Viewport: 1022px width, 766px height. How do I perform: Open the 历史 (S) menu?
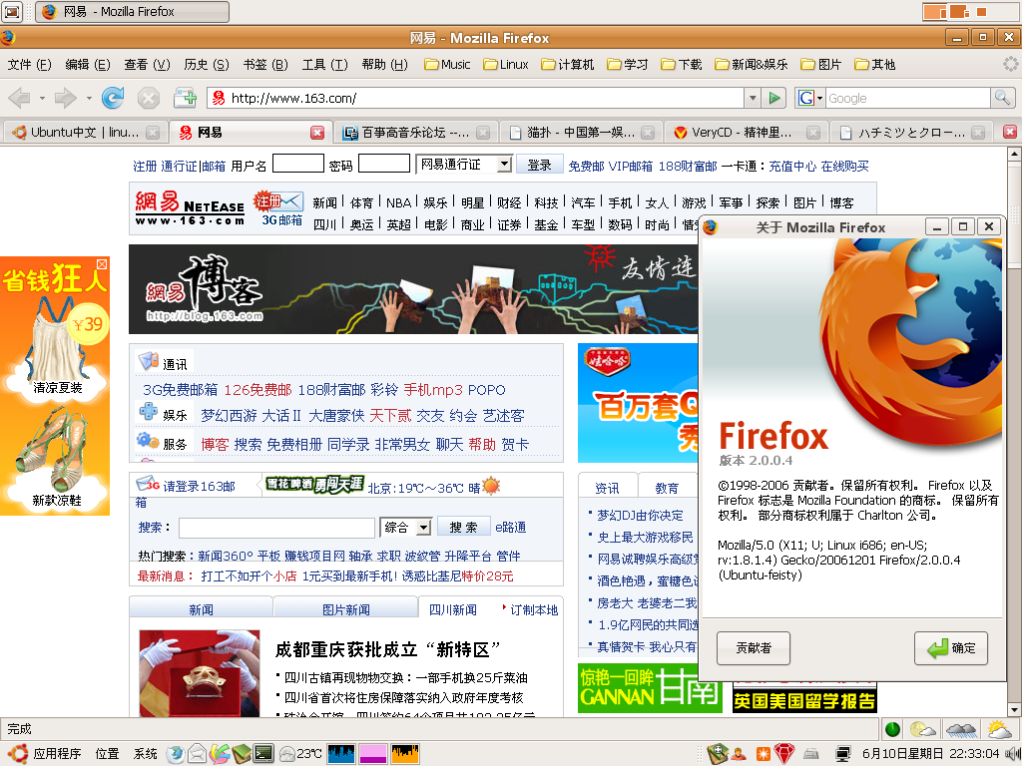tap(206, 65)
